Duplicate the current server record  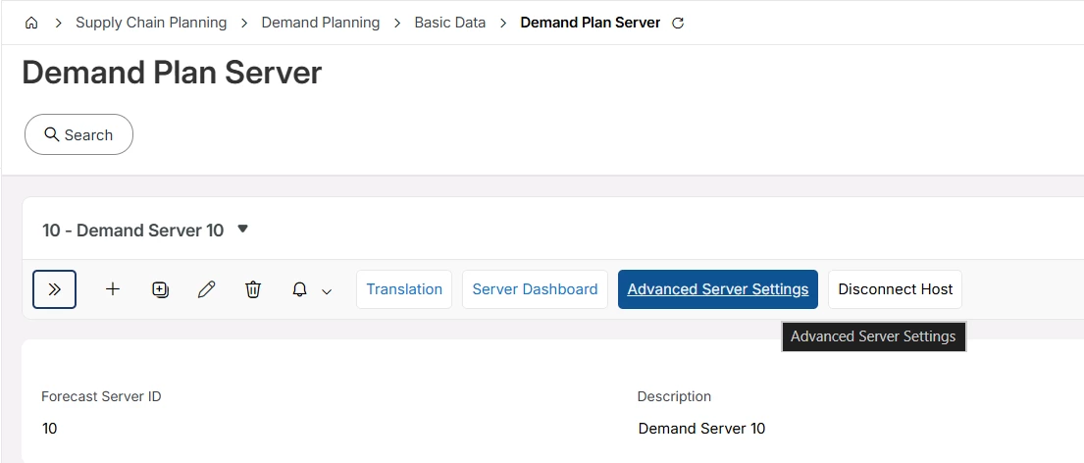point(160,289)
